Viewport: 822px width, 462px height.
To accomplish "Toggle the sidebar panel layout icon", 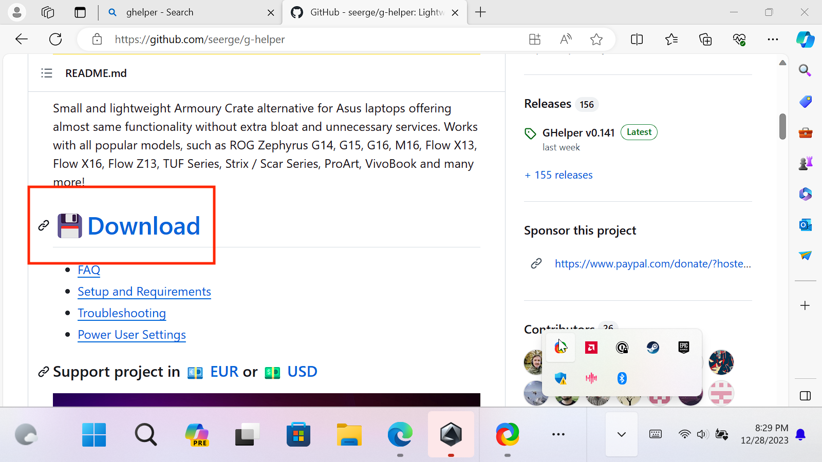I will point(805,396).
